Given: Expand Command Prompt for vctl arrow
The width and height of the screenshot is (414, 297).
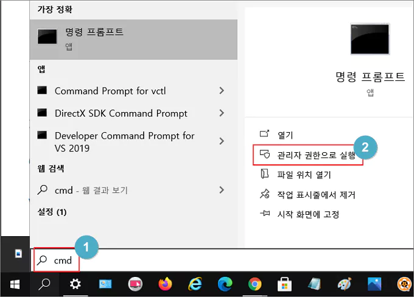Looking at the screenshot, I should coord(222,91).
